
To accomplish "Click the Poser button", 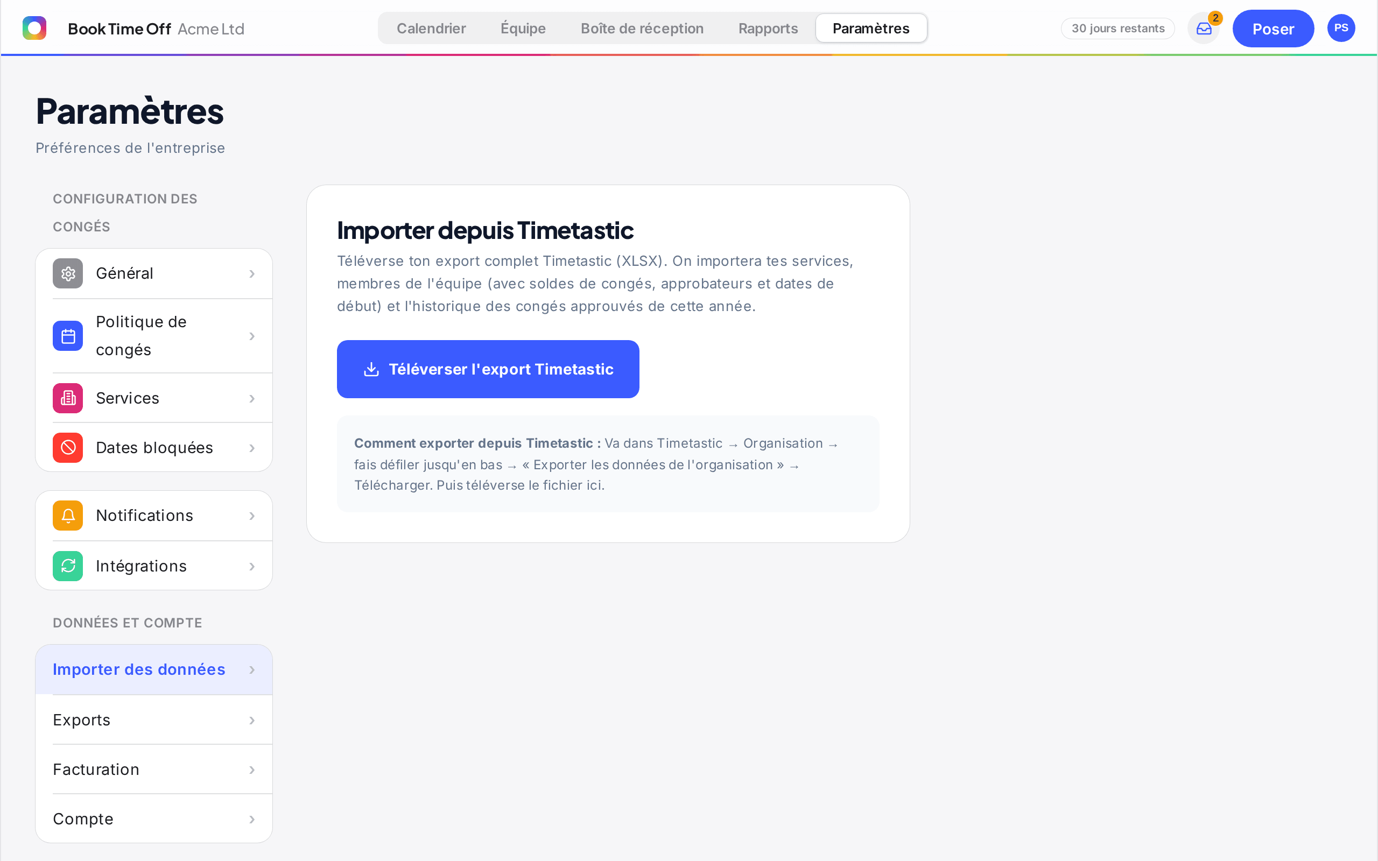I will click(1272, 29).
